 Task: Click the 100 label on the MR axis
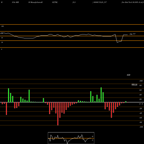pos(141,81)
